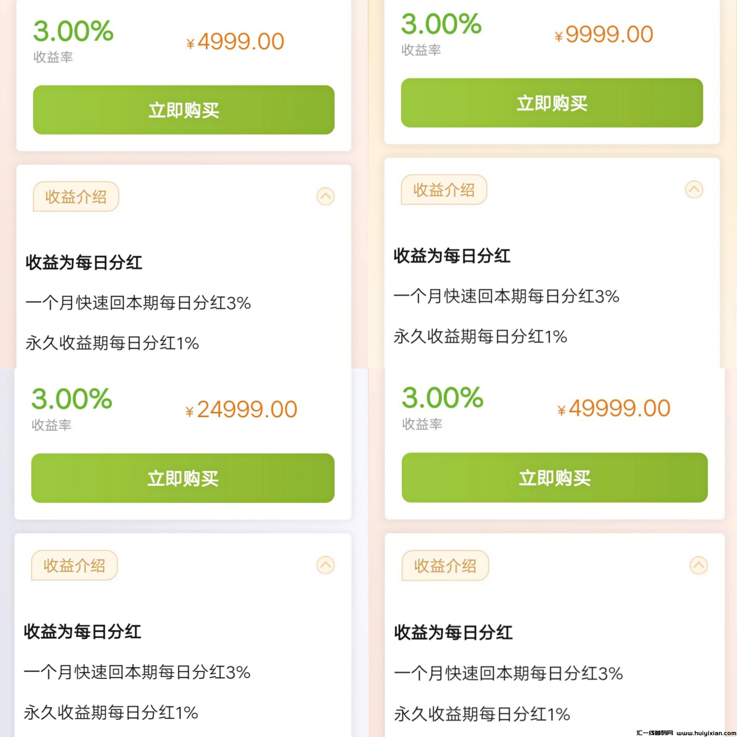
Task: Purchase the ¥49999.00 plan via 立即购买
Action: click(554, 478)
